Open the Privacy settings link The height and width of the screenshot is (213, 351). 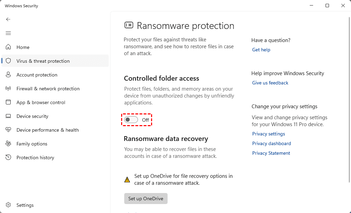(268, 134)
